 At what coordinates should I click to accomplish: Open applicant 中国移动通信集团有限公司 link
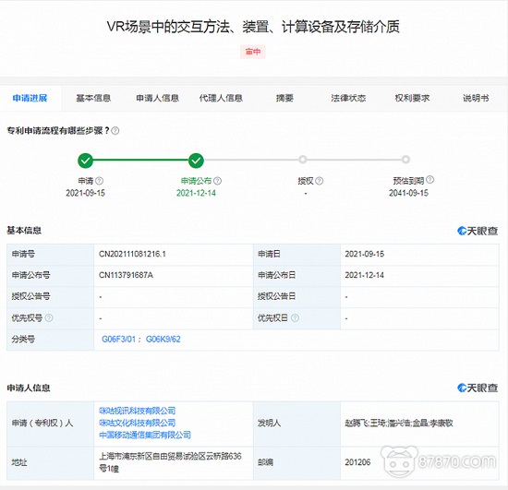tap(145, 435)
